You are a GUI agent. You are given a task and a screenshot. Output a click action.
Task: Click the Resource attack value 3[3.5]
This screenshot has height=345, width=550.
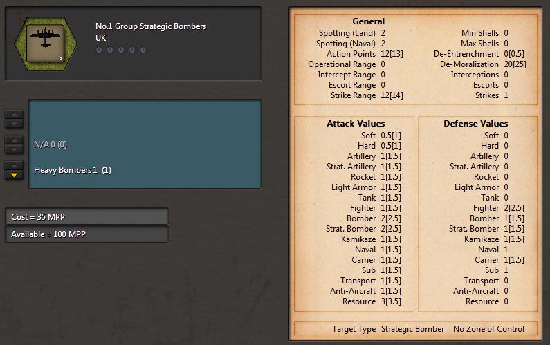(x=391, y=301)
